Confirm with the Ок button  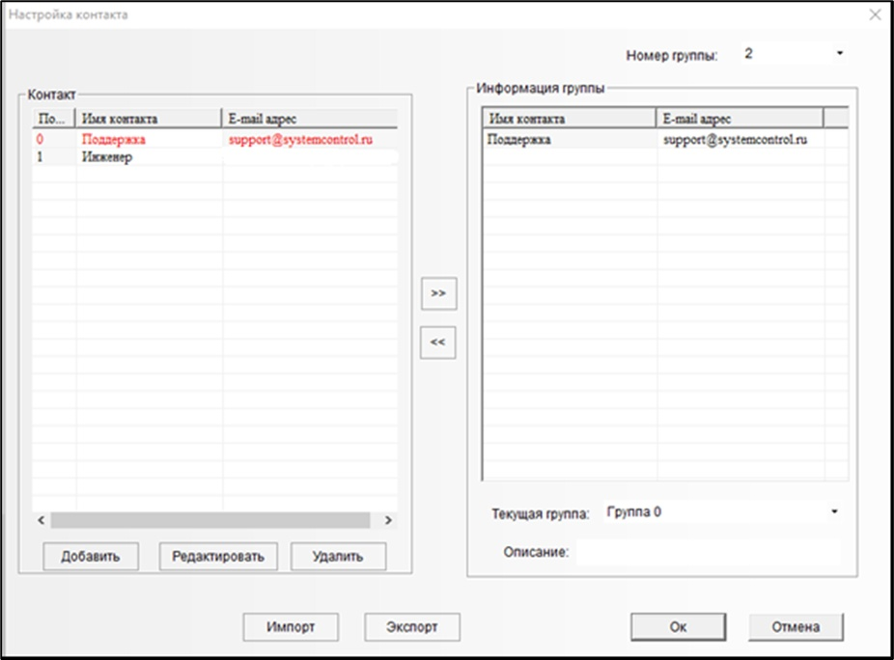tap(679, 627)
